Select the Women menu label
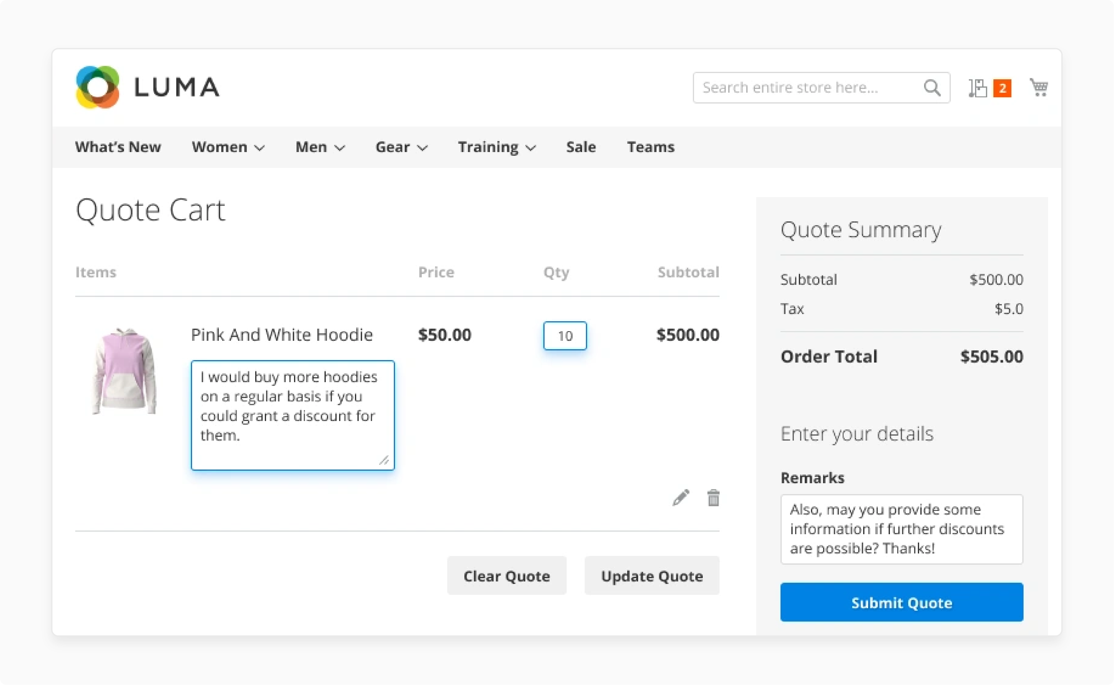Viewport: 1114px width, 685px height. click(x=219, y=147)
